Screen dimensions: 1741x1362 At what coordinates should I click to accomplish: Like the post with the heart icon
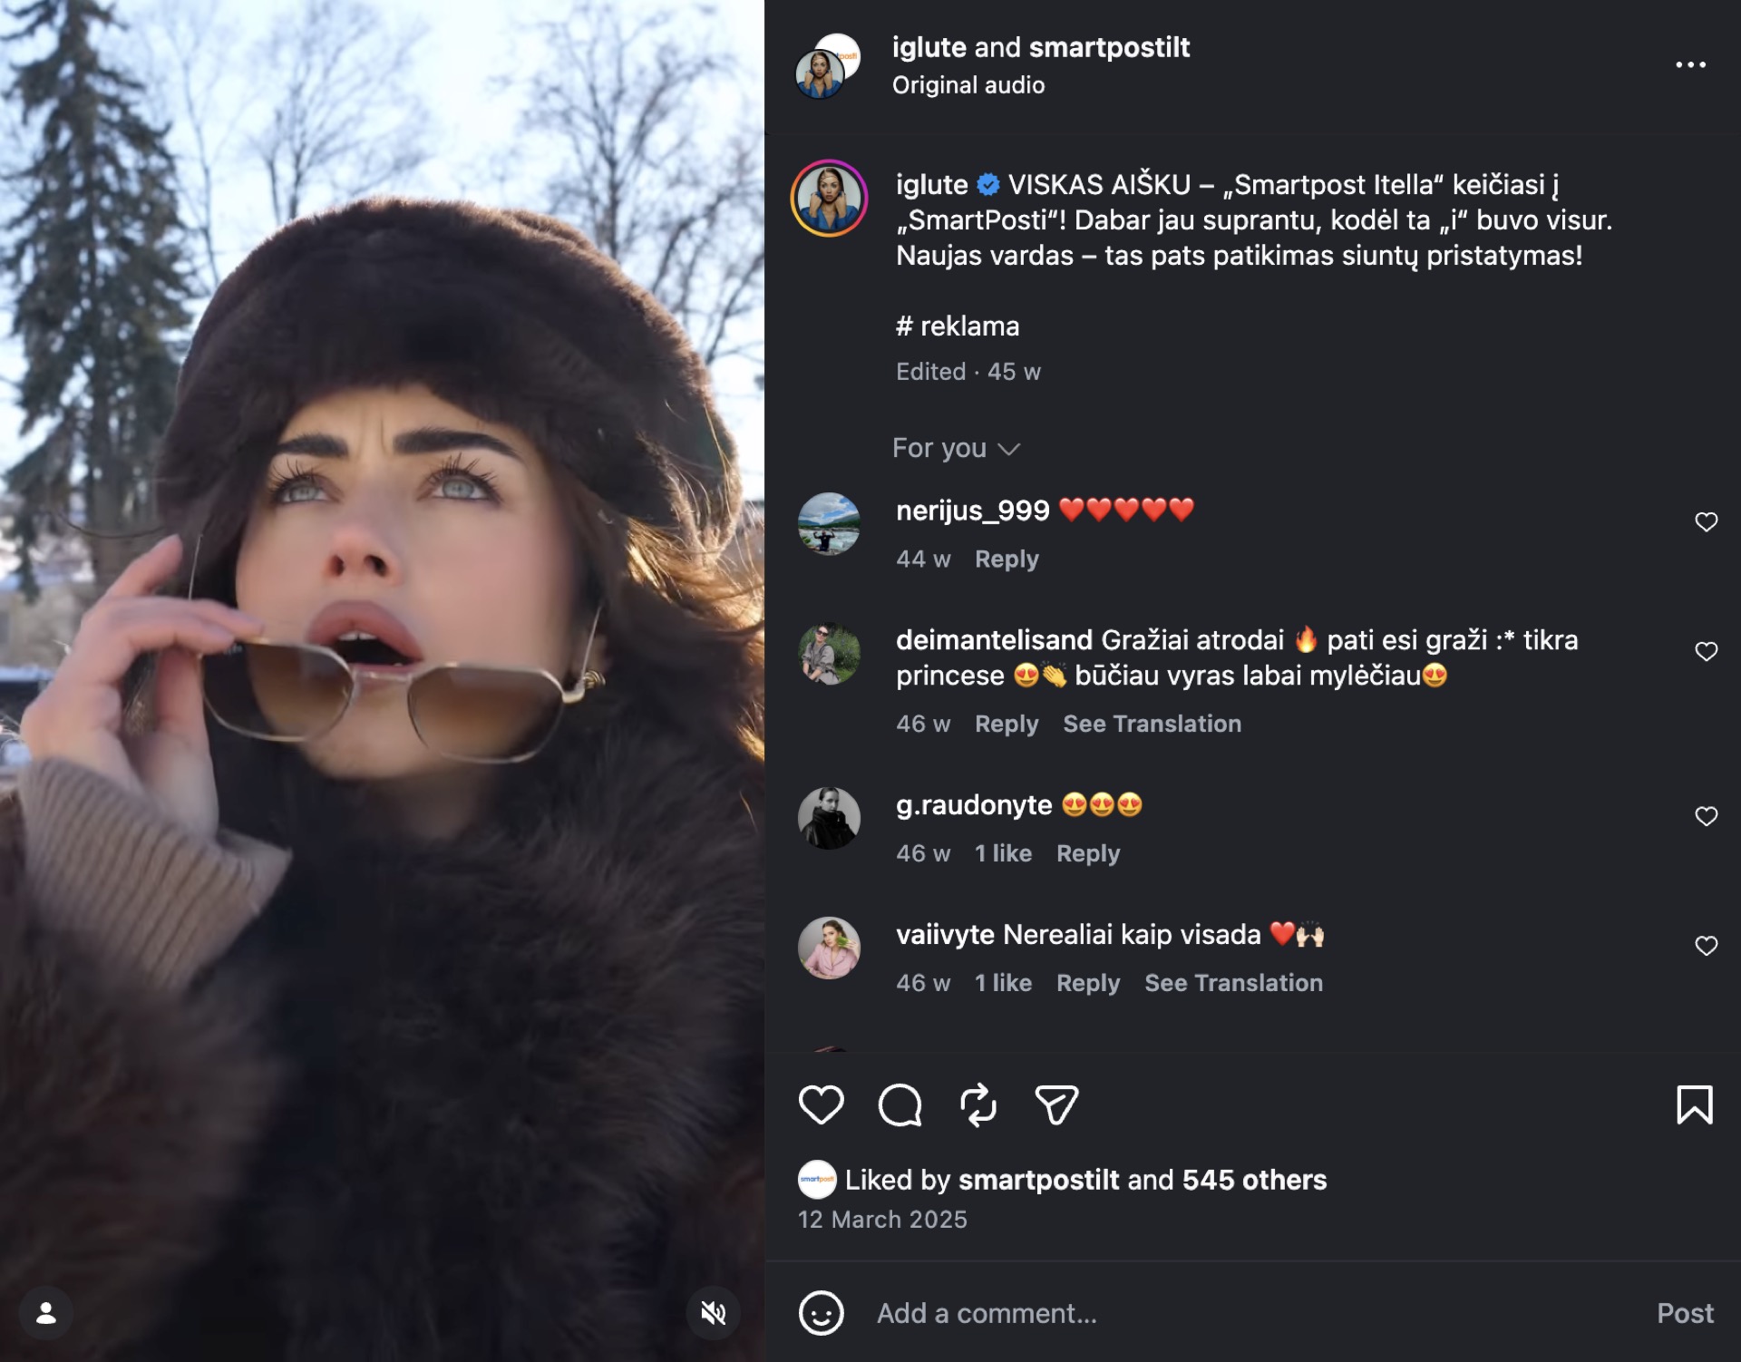[821, 1104]
